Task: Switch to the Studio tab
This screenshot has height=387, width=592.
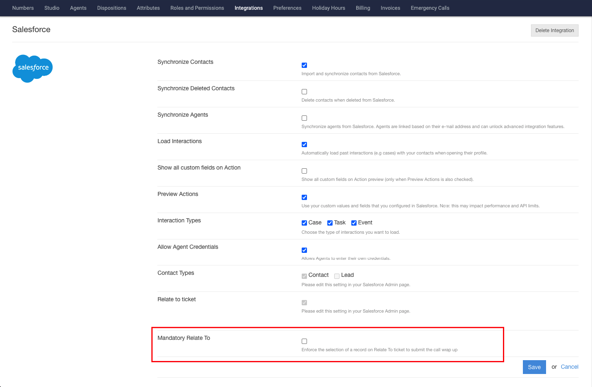Action: tap(52, 8)
